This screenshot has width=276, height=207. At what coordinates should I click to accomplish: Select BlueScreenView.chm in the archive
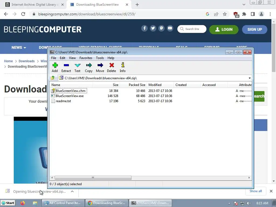(70, 91)
